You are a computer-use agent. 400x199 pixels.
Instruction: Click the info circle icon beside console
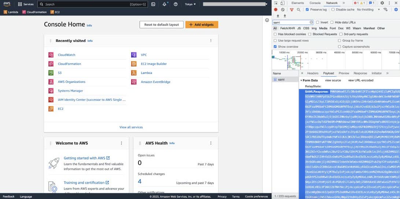(x=267, y=20)
